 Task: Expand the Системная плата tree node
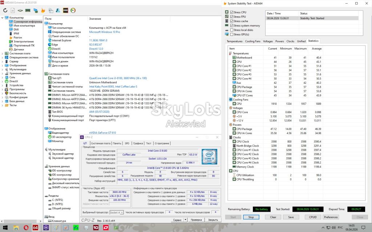click(3, 54)
